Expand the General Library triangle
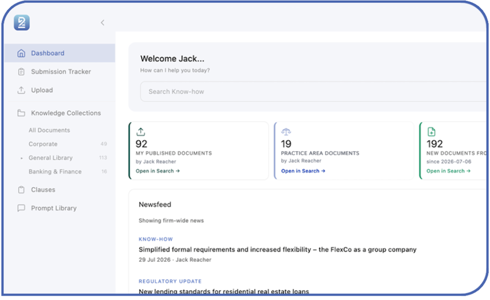 pos(22,158)
